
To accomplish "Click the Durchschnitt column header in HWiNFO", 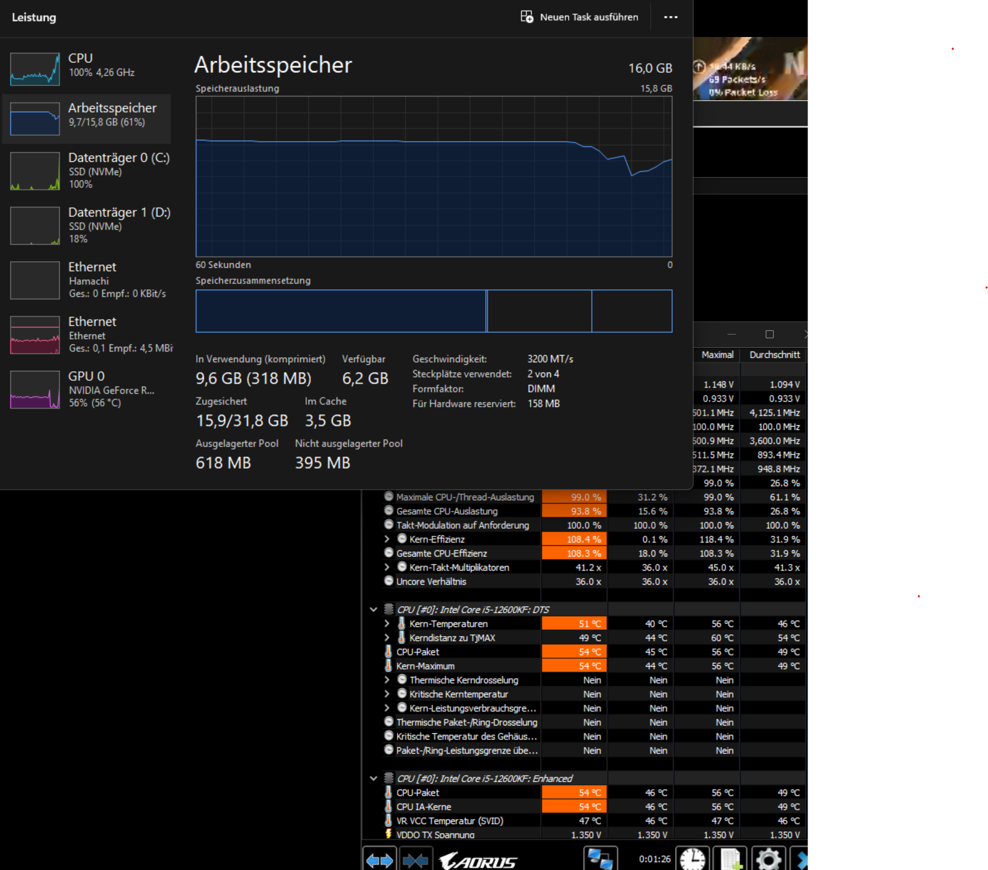I will point(774,355).
